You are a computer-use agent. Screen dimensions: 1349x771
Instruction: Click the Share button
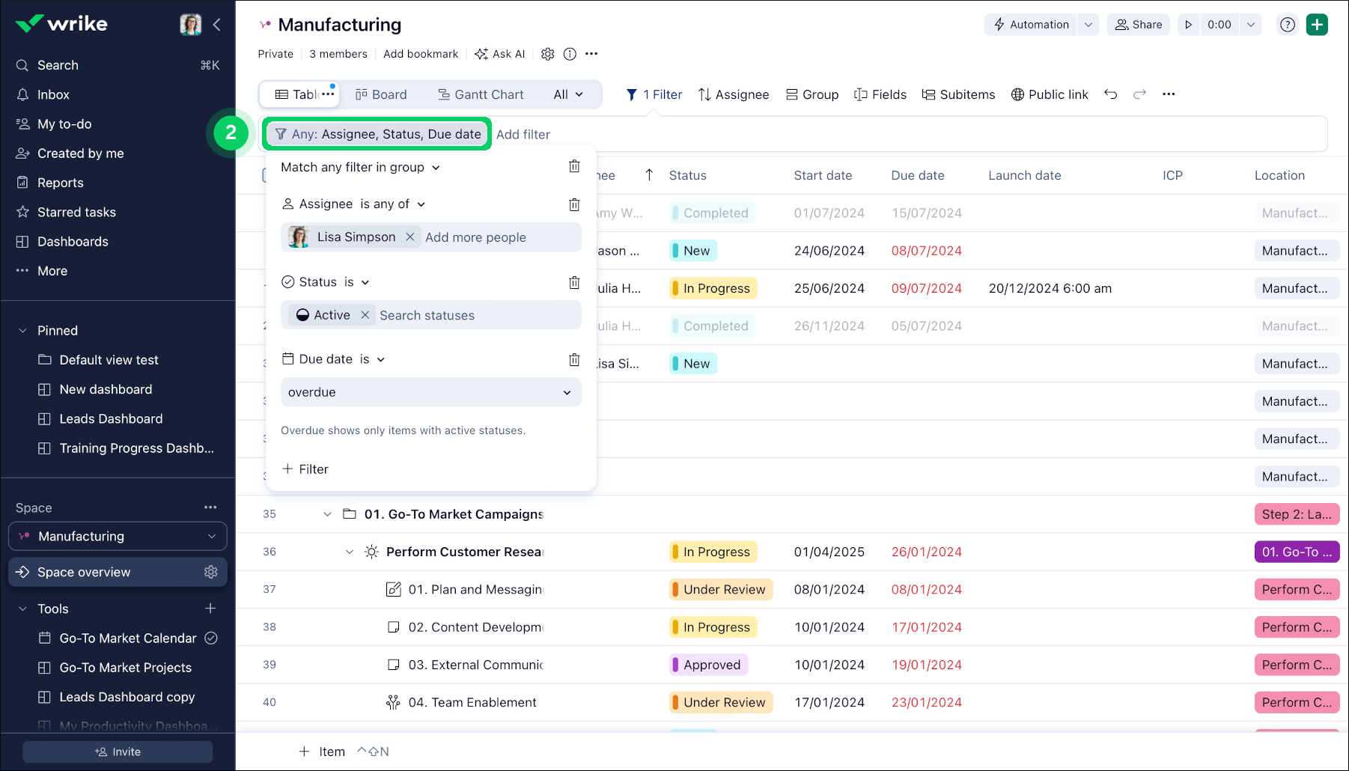pos(1138,25)
